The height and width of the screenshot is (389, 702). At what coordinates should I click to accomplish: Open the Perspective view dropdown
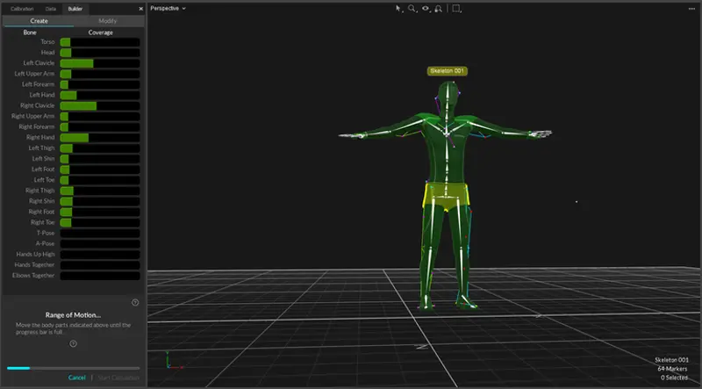(168, 8)
